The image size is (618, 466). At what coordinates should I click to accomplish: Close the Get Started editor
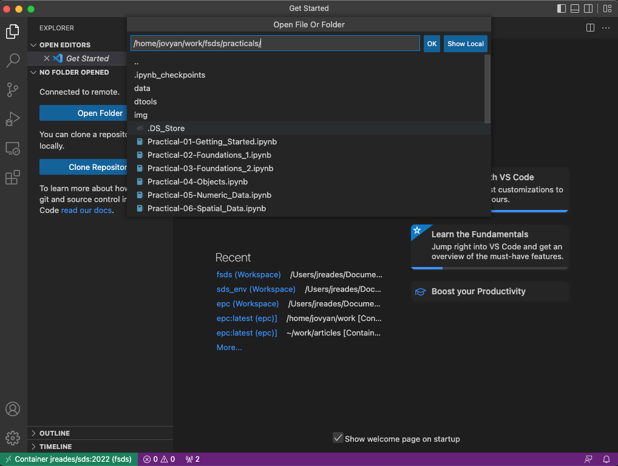click(47, 58)
